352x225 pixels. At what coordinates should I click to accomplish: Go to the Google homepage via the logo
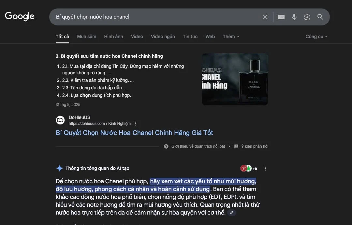click(x=20, y=16)
